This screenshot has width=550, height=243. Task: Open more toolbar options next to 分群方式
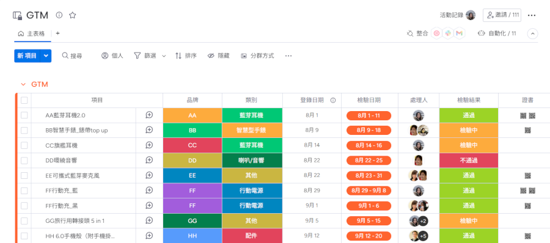click(288, 56)
